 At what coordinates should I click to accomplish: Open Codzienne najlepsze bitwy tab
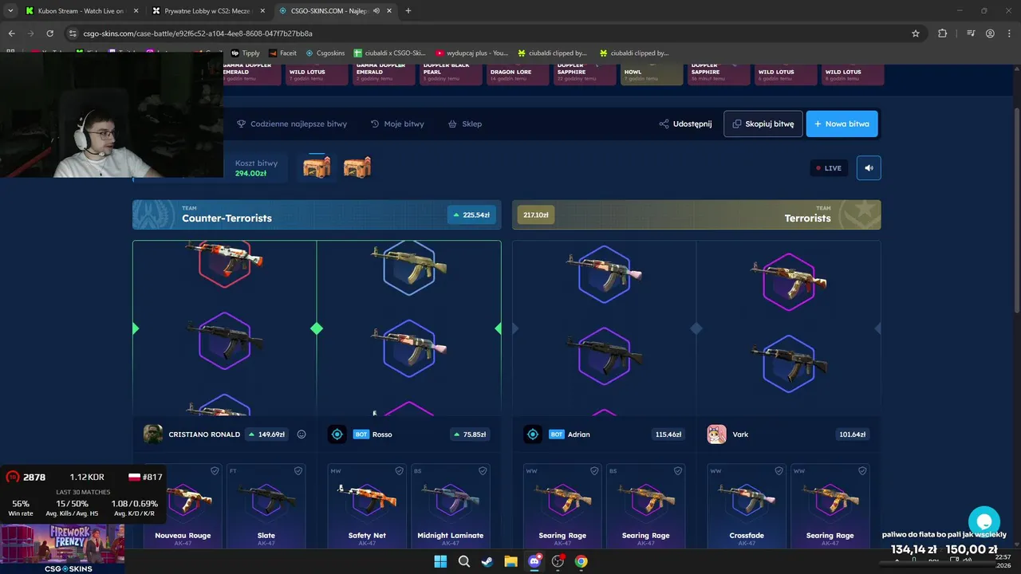[x=292, y=124]
